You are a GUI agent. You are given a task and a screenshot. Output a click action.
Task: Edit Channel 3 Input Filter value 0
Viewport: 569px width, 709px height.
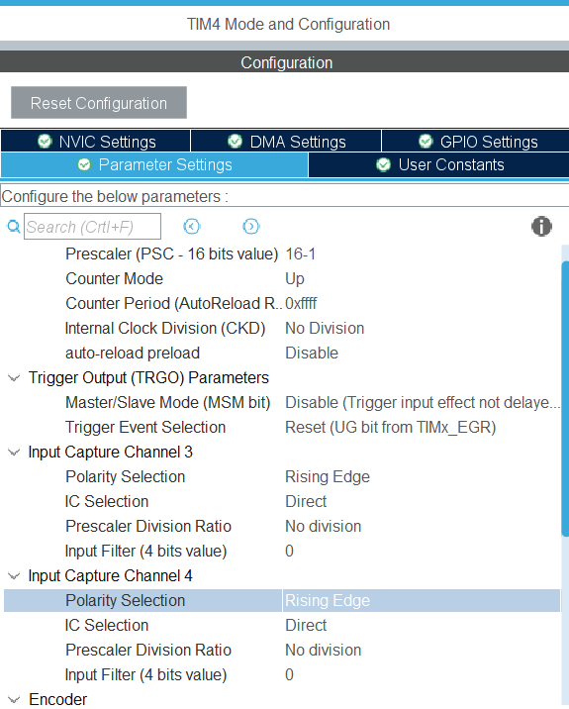pyautogui.click(x=289, y=551)
